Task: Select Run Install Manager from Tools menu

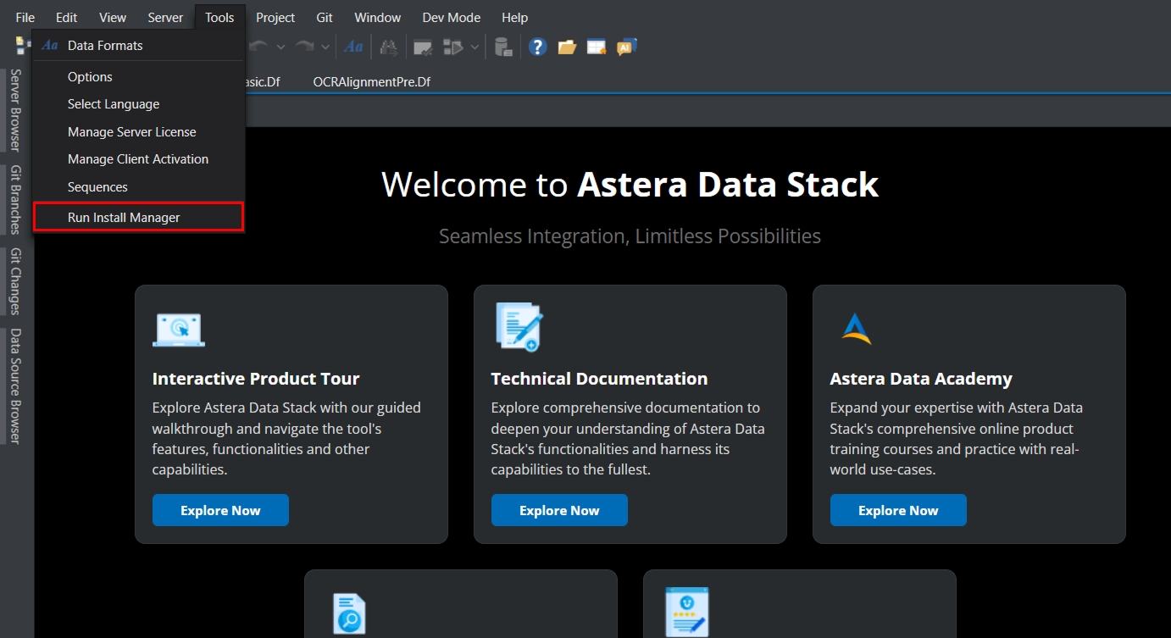Action: [x=124, y=218]
